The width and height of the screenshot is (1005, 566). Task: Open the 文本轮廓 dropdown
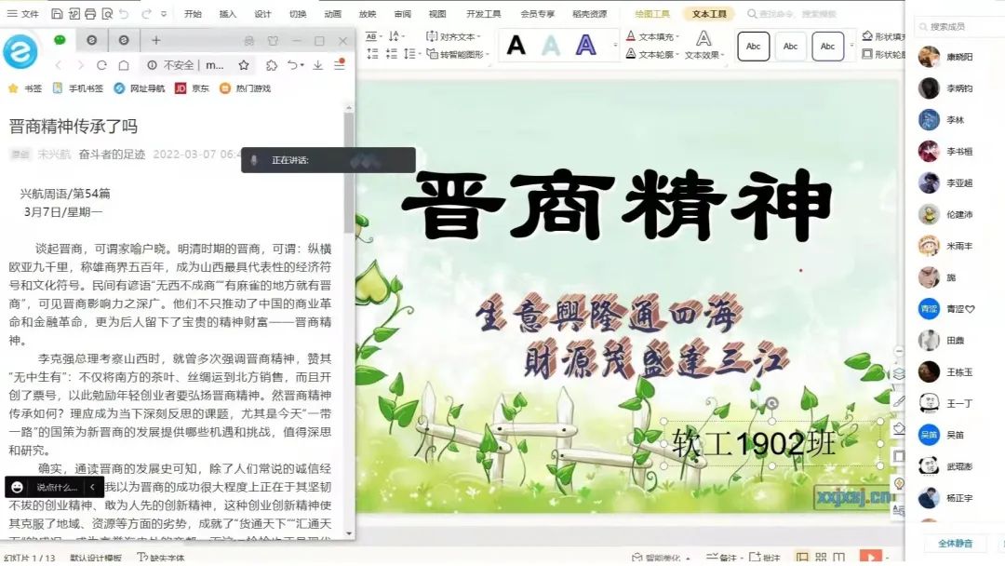pyautogui.click(x=652, y=55)
